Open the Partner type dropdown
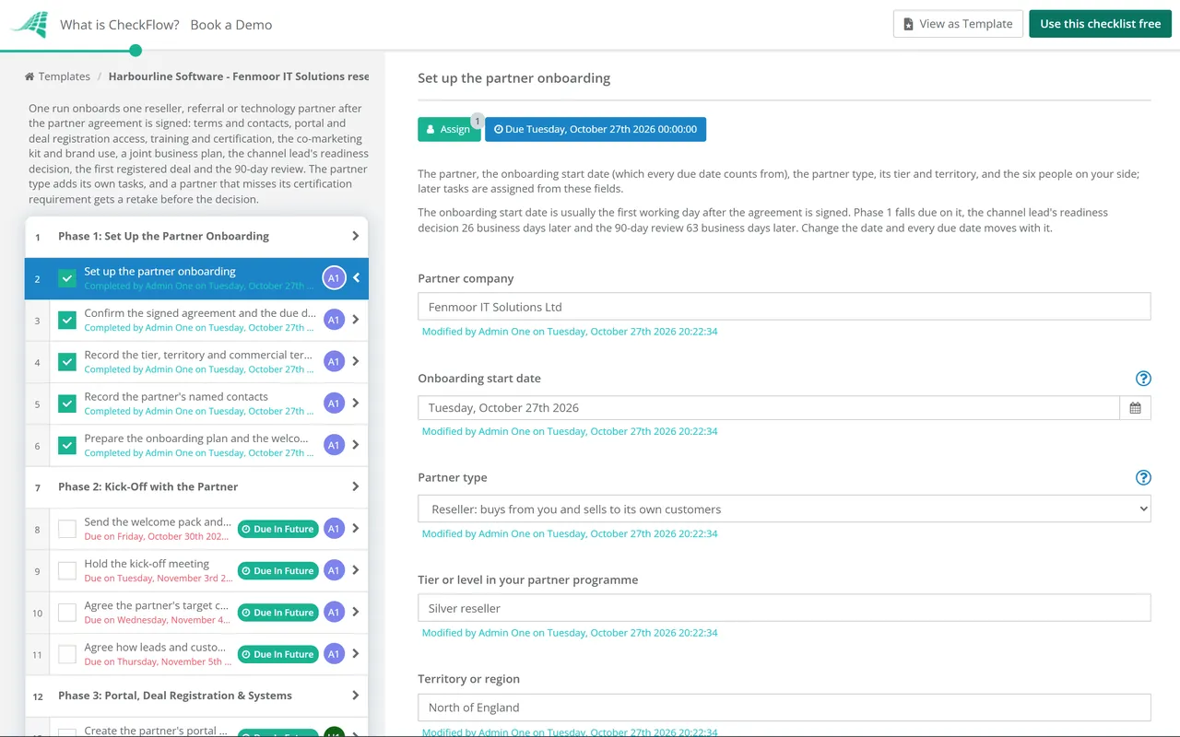Screen dimensions: 1180x737 tap(785, 509)
